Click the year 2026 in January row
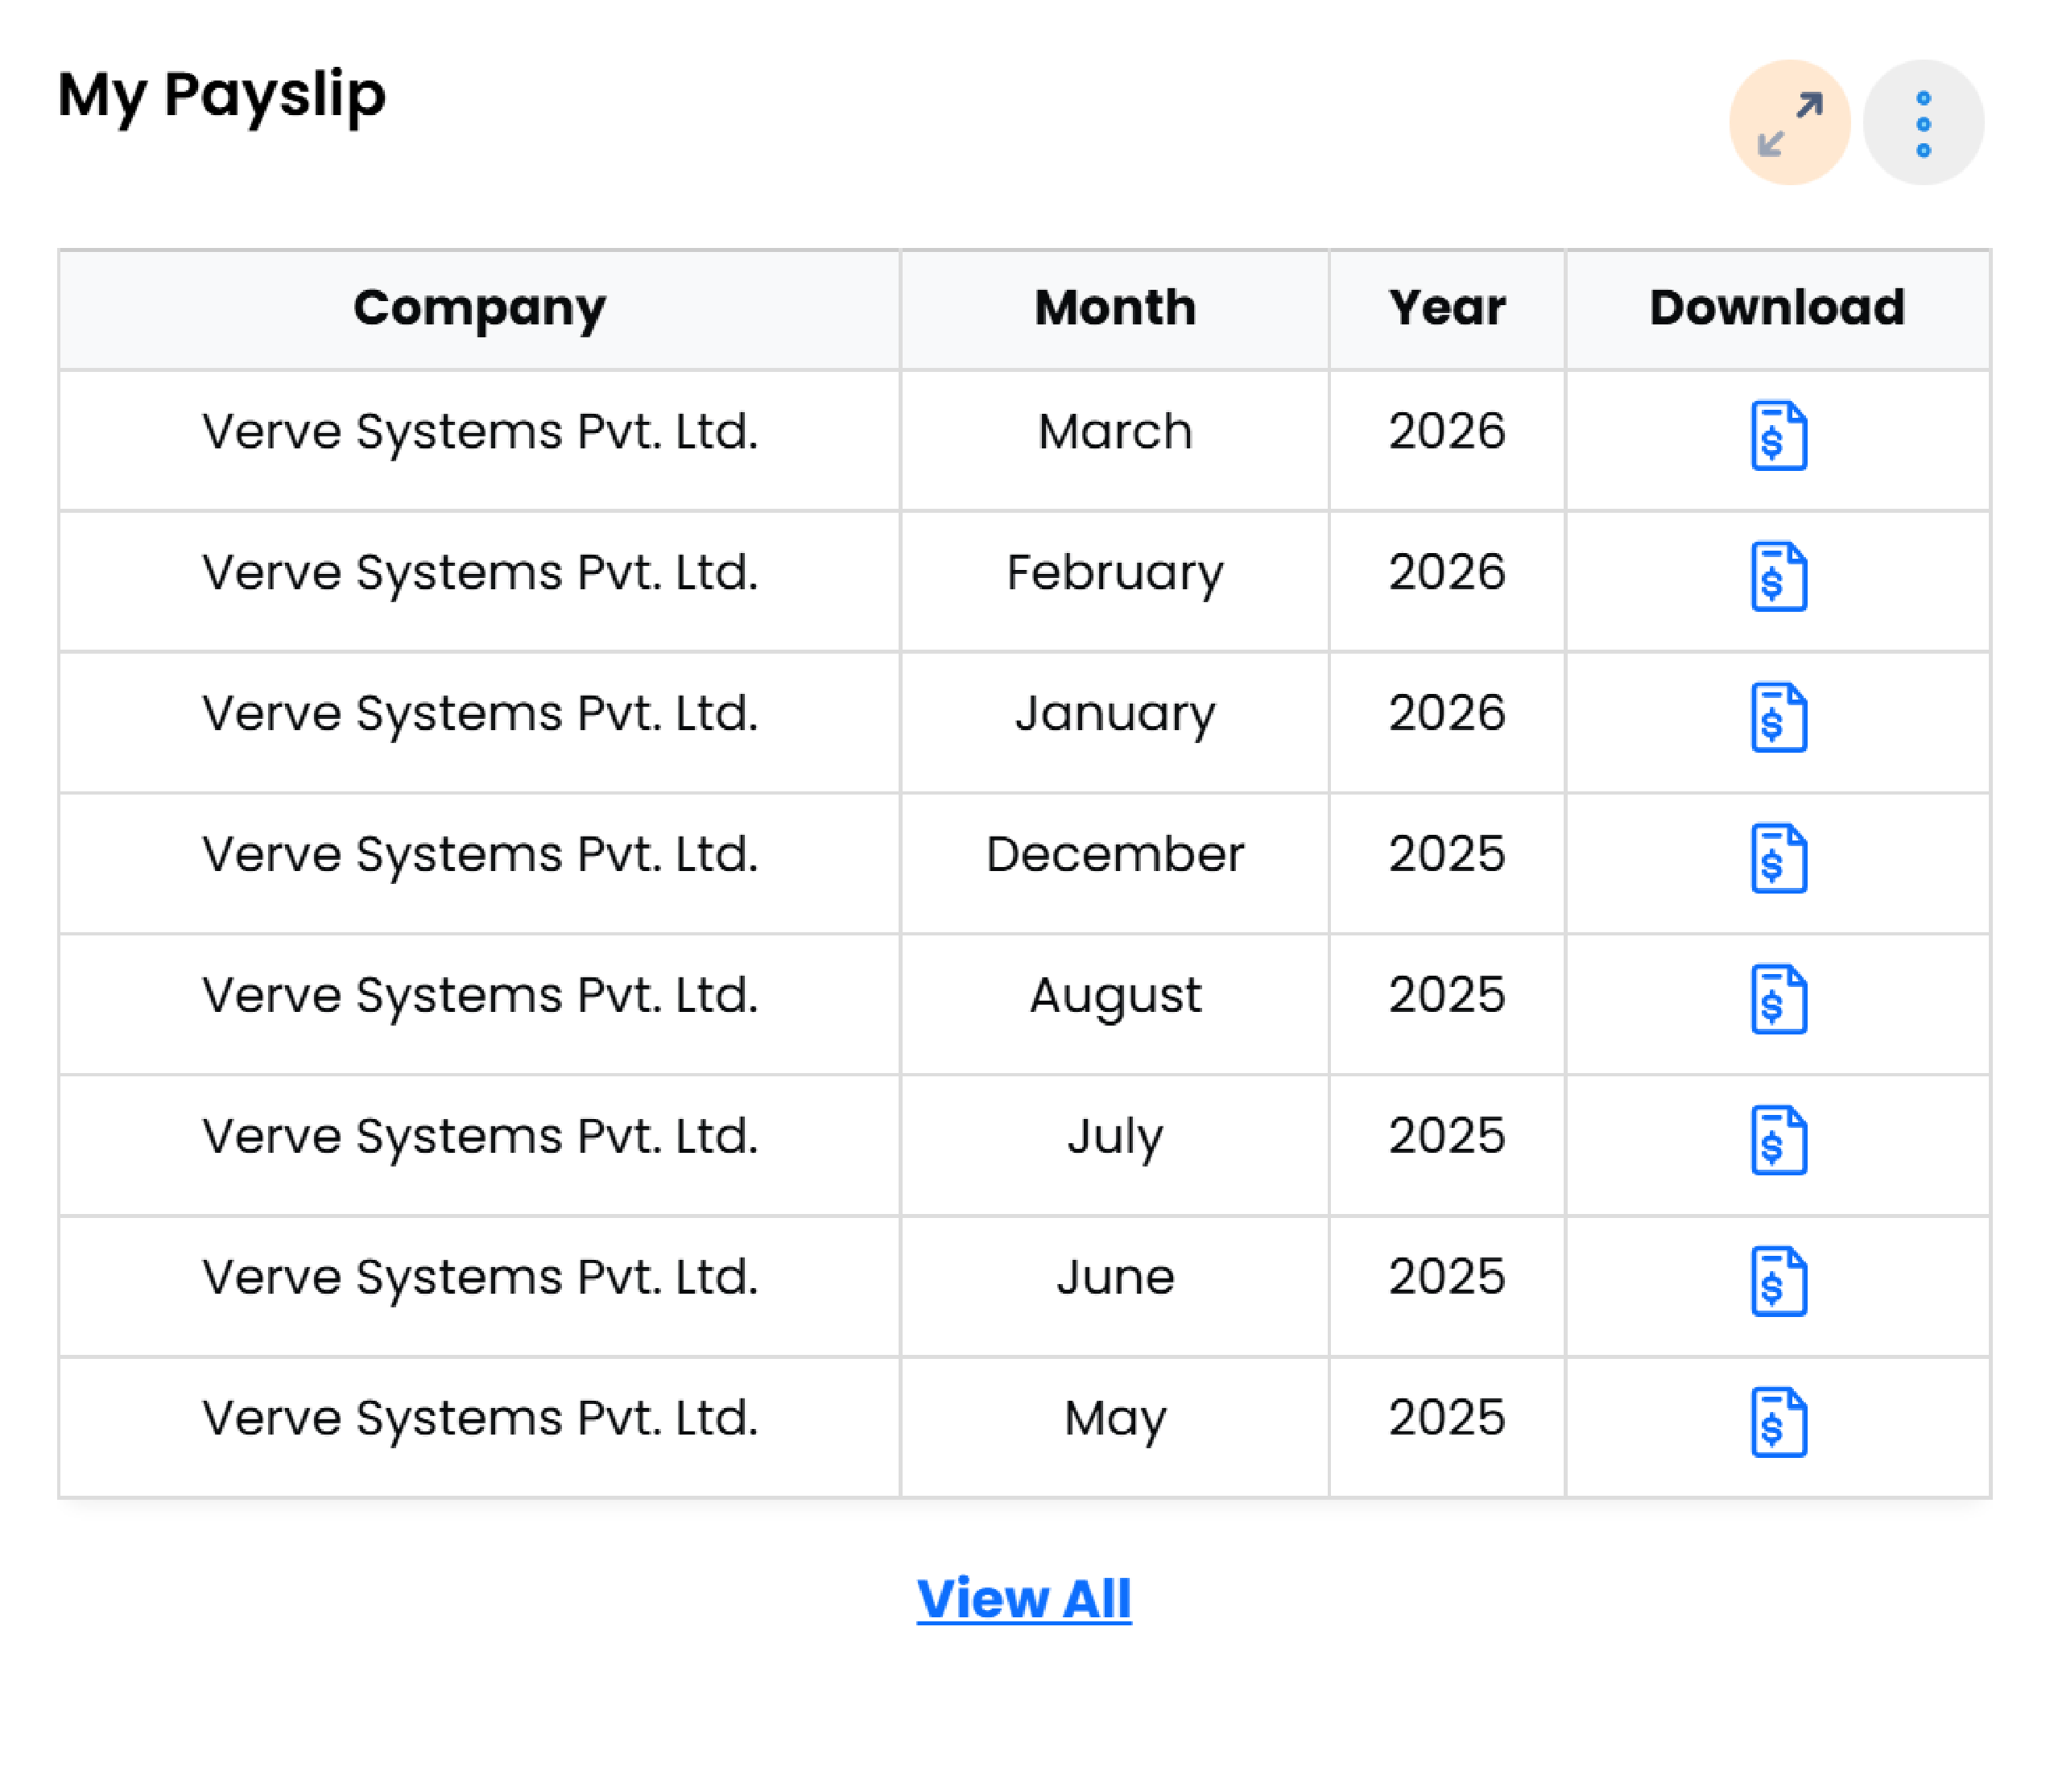The image size is (2050, 1792). pyautogui.click(x=1446, y=714)
